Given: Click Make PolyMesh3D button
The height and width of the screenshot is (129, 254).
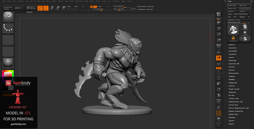Looking at the screenshot, I should click(x=242, y=14).
